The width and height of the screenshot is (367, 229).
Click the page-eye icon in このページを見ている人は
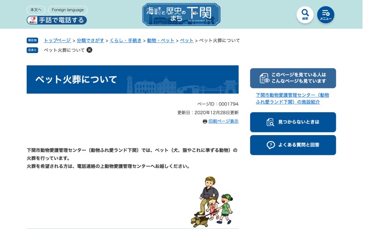[265, 78]
